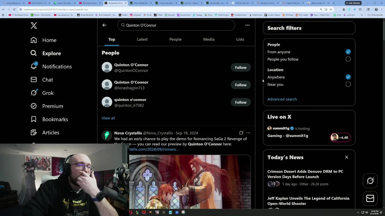
Task: Switch to the Where Winds Meet browser tab
Action: [140, 3]
